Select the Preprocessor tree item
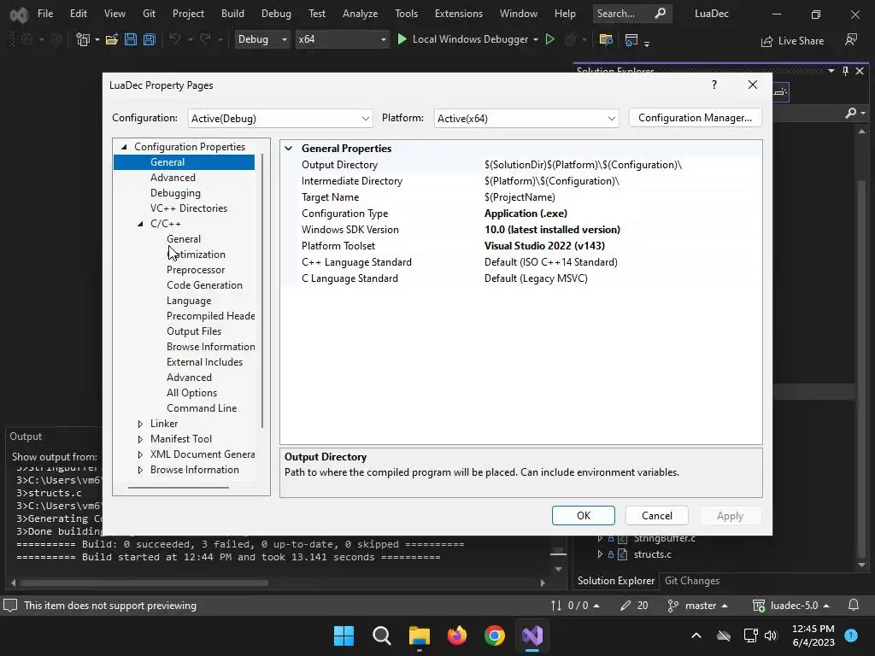 pyautogui.click(x=196, y=270)
